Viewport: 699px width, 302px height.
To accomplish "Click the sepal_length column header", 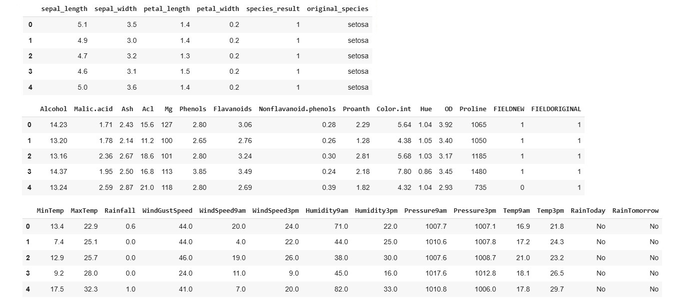I will (x=64, y=8).
